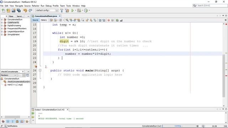Switch to the Files tab
228x128 pixels.
(x=11, y=16)
